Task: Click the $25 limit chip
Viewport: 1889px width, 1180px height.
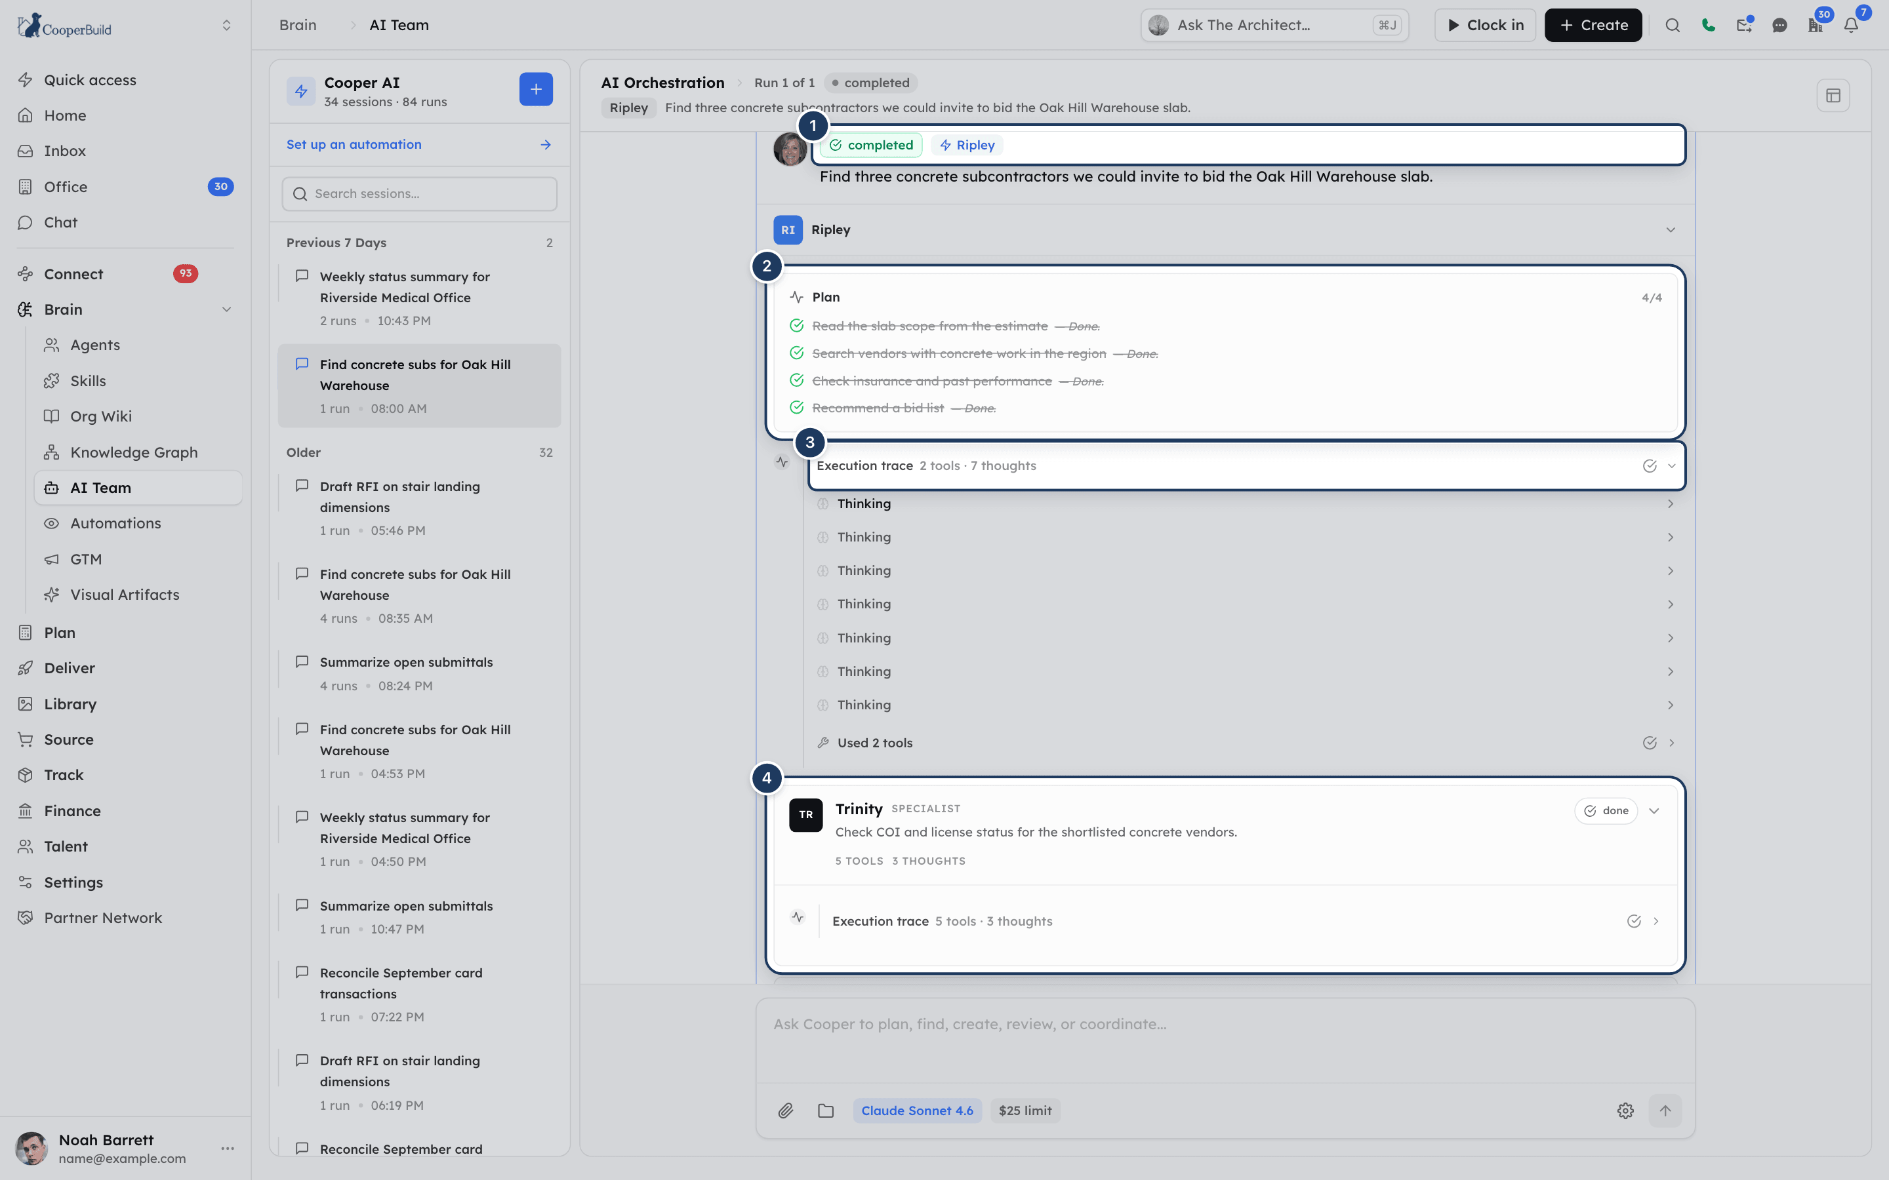Action: click(1025, 1111)
